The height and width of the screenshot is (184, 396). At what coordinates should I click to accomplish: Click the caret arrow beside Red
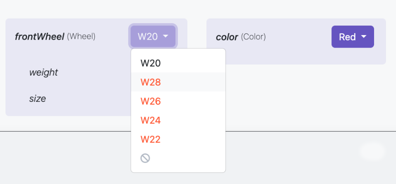click(364, 37)
